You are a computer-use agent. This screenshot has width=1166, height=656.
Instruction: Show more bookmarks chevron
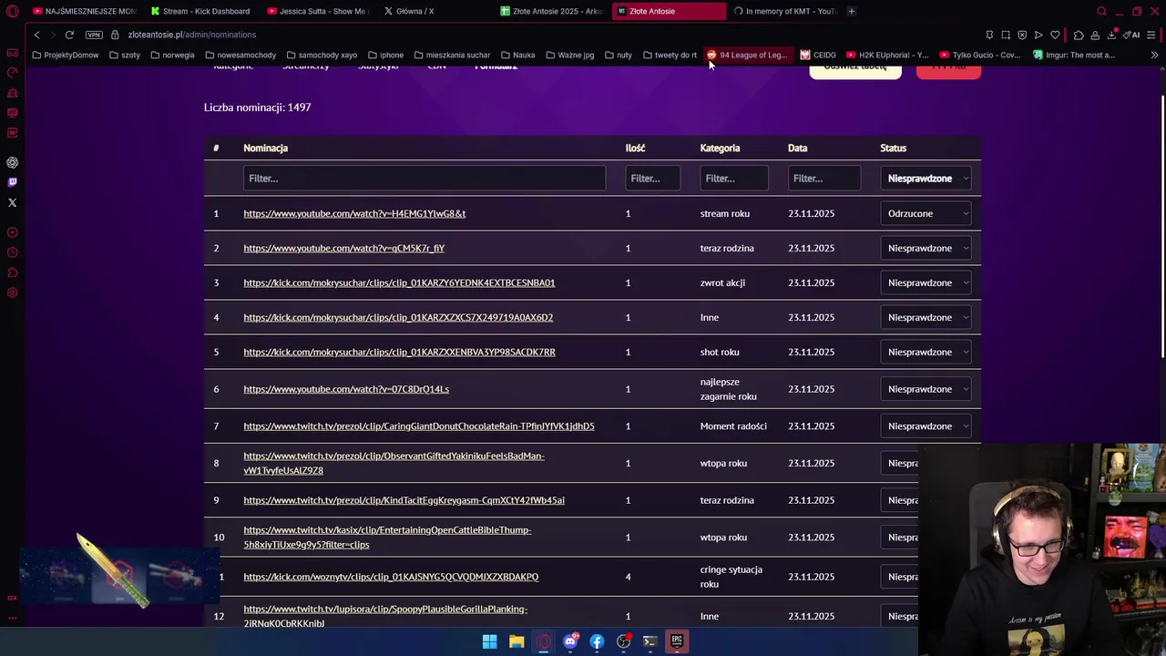click(1154, 55)
